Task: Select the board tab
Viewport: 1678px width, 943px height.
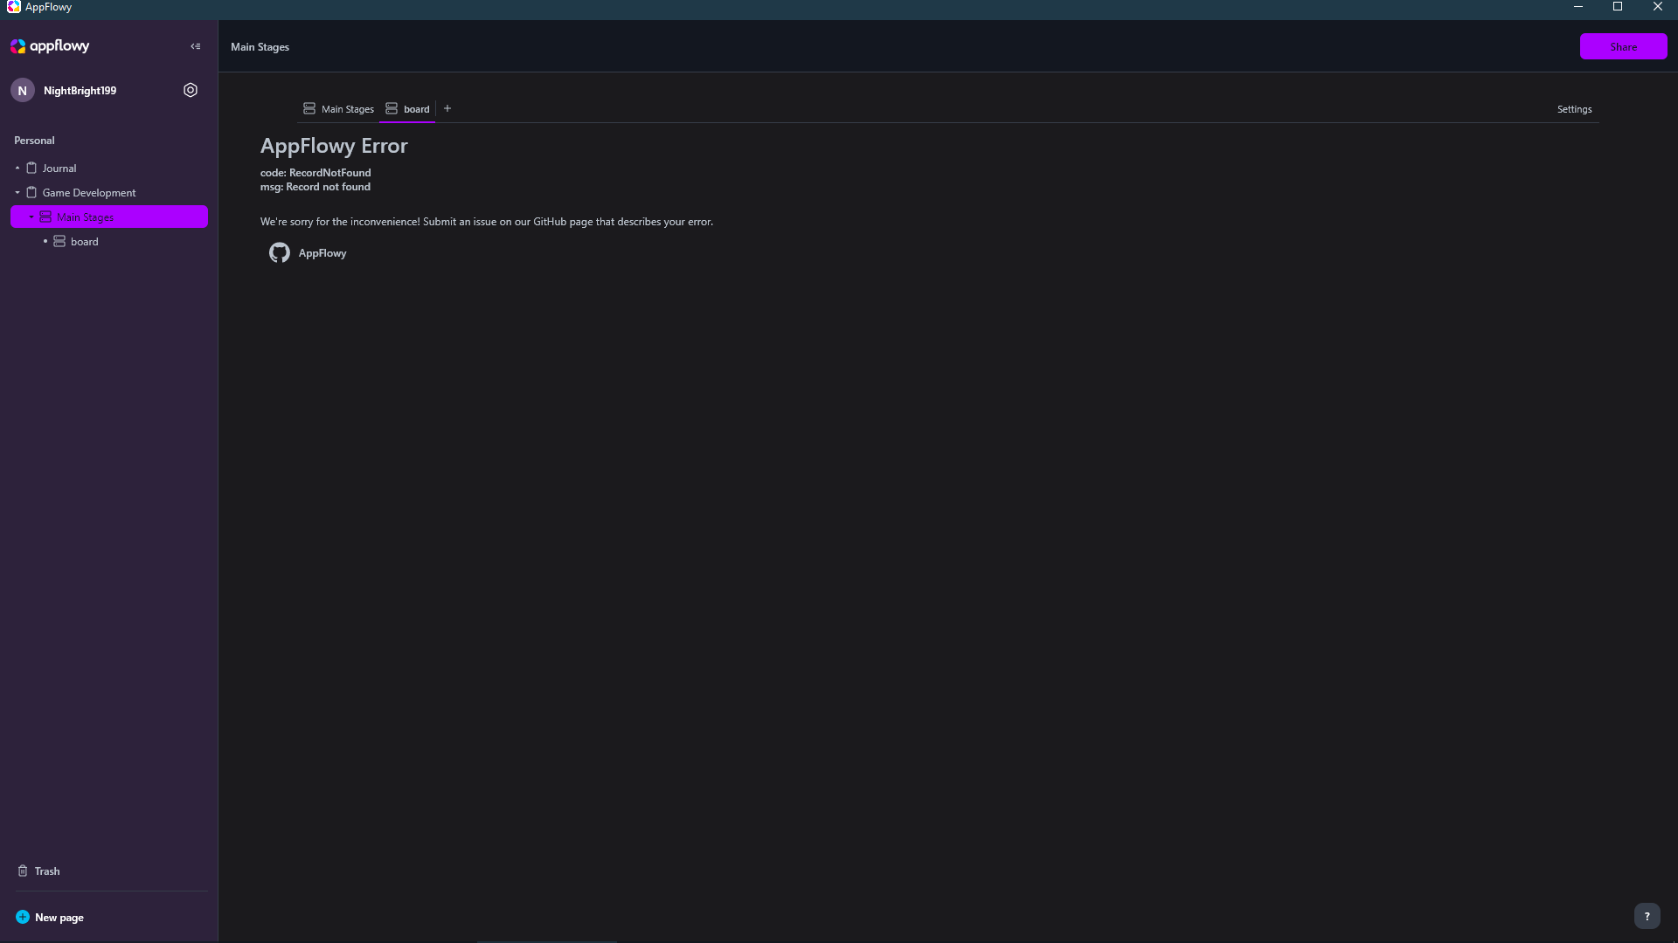Action: (x=417, y=108)
